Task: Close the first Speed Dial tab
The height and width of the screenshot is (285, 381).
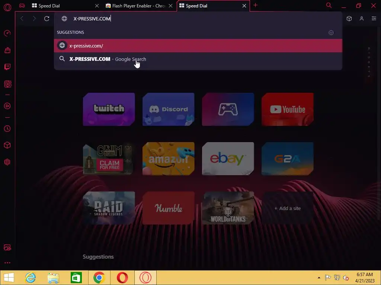Action: point(97,6)
